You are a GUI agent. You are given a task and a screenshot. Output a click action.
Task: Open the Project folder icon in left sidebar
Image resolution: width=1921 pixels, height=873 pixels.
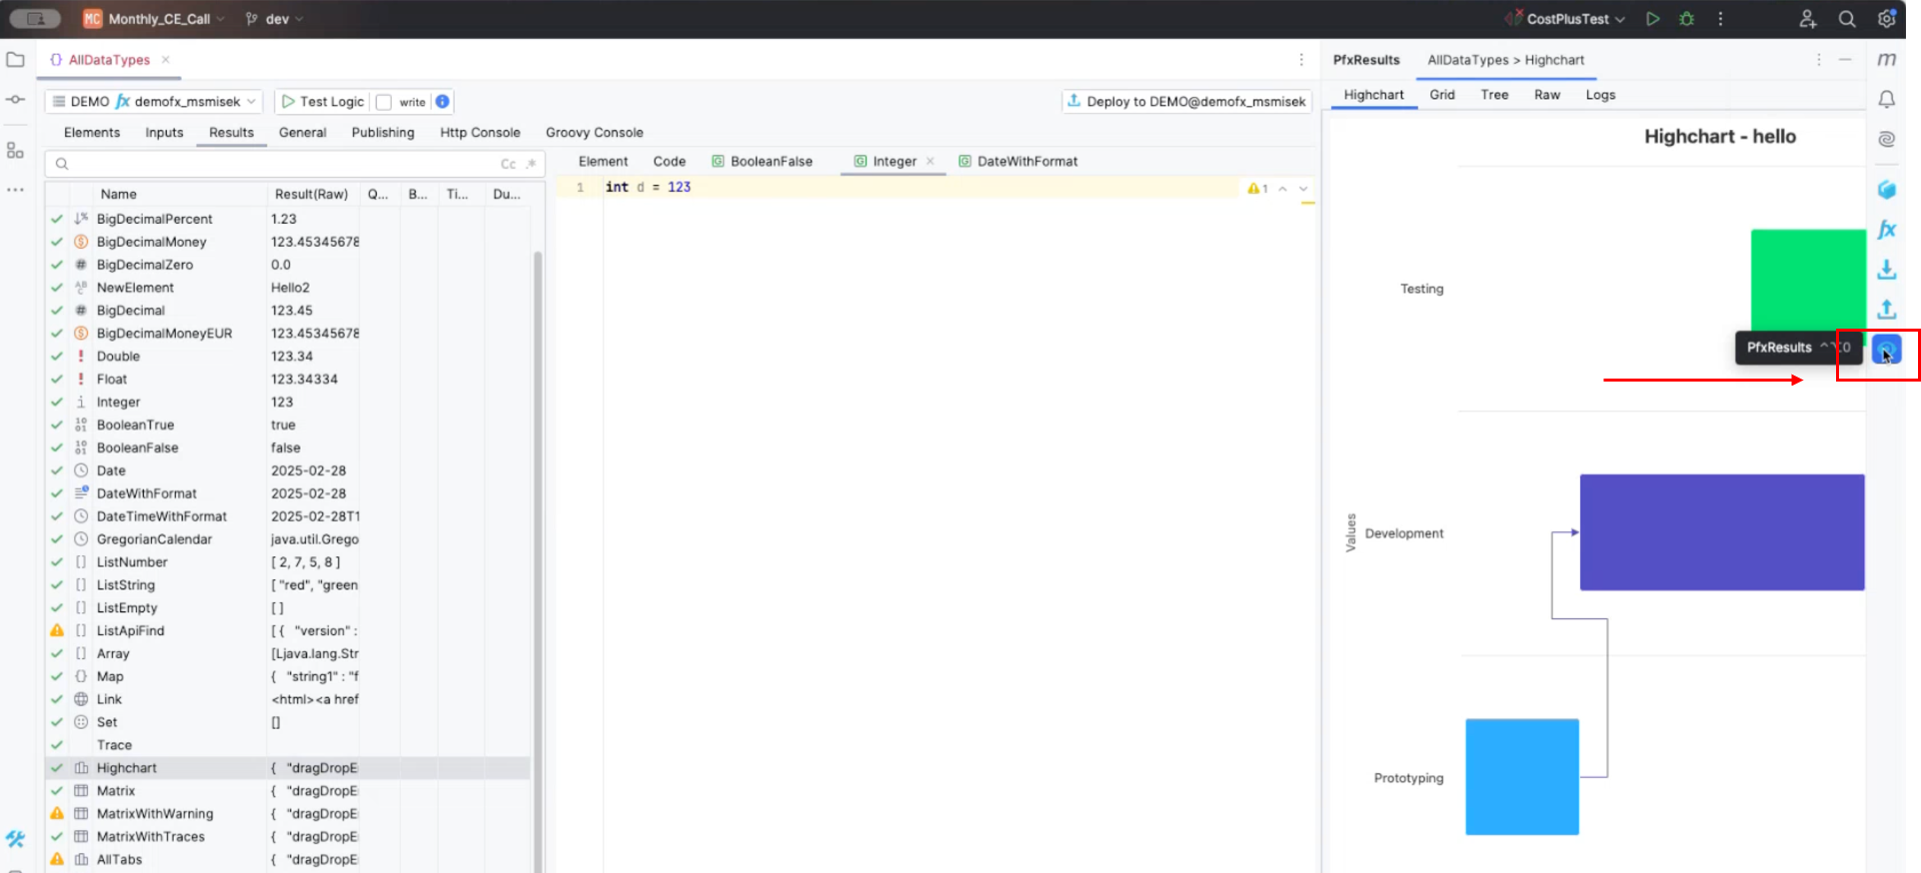15,60
